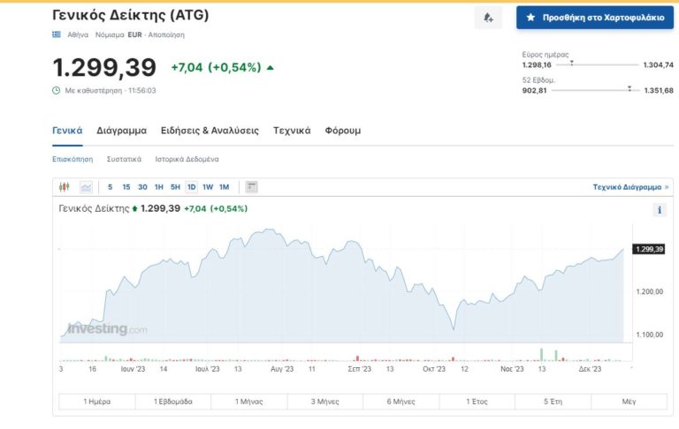679x429 pixels.
Task: Select the 1 Έτος time range
Action: click(x=477, y=402)
